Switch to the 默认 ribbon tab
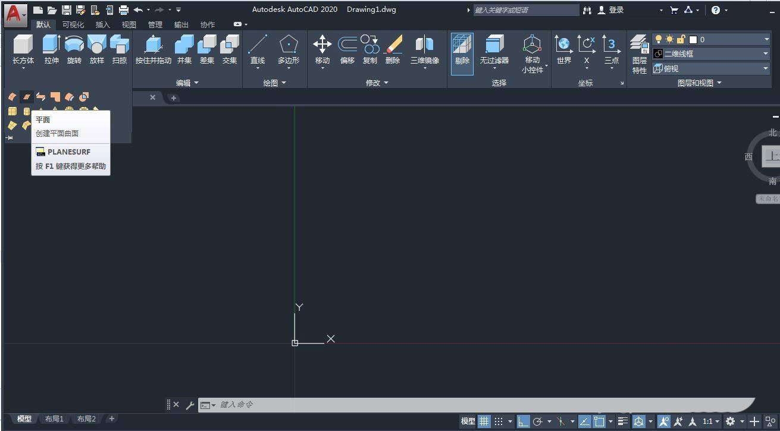The image size is (780, 431). pos(43,24)
